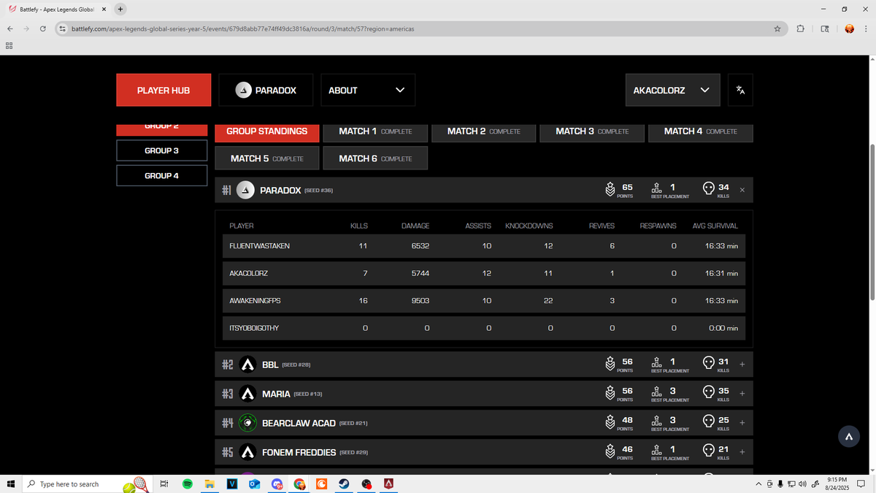Switch to Match 2 tab

click(x=484, y=131)
